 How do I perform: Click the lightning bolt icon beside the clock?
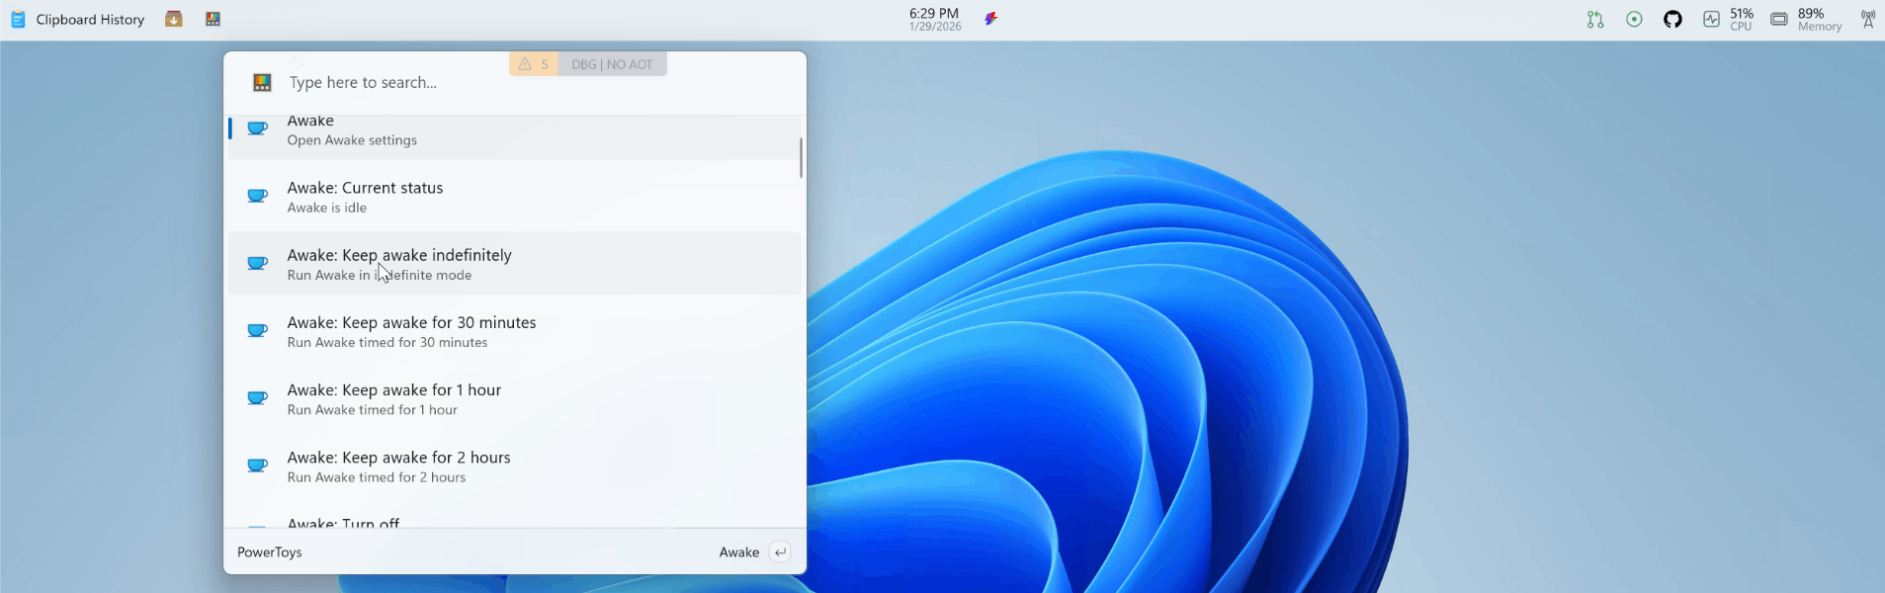click(x=990, y=19)
